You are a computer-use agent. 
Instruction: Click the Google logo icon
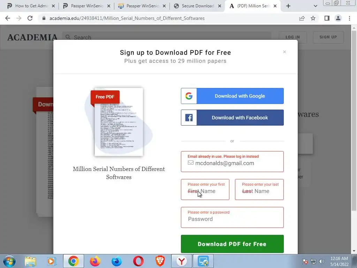point(189,96)
